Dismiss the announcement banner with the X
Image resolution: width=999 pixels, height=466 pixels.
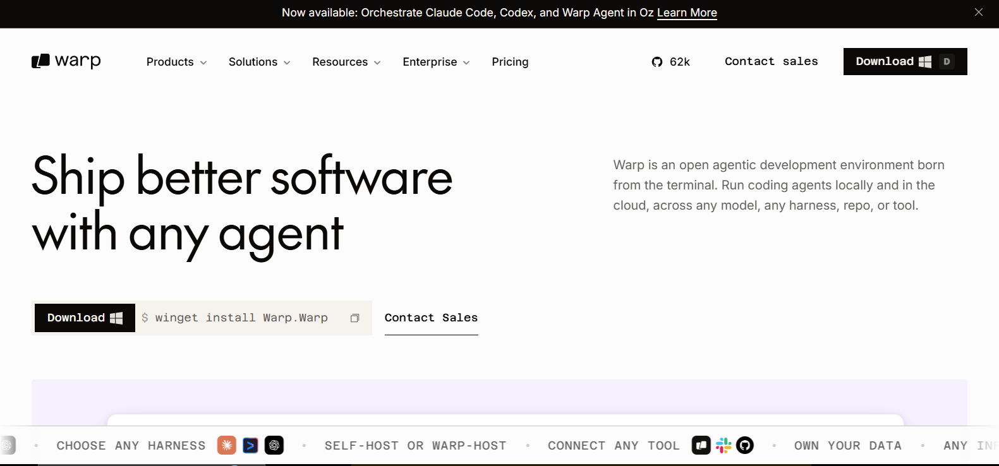979,12
